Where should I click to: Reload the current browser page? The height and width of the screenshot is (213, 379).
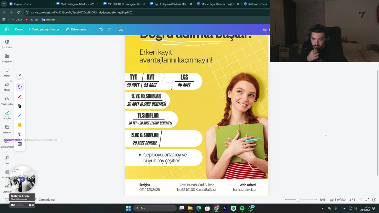point(18,12)
